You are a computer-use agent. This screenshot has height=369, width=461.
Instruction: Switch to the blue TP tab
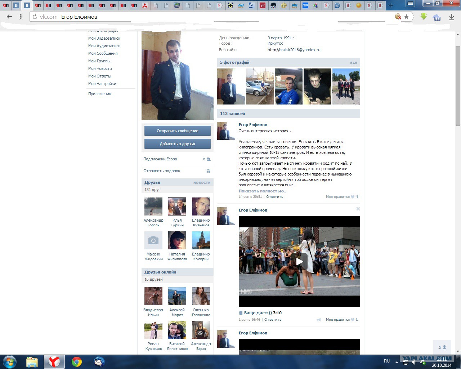305,5
